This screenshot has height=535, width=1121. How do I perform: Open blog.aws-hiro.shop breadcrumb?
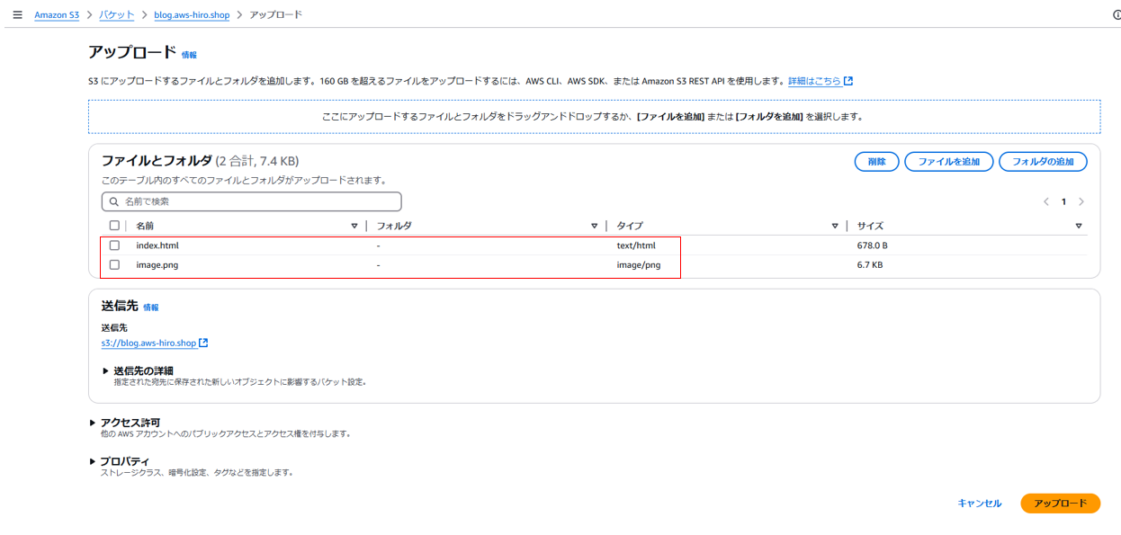coord(192,15)
